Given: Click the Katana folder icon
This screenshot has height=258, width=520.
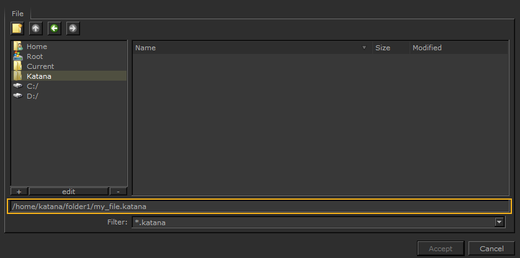Looking at the screenshot, I should coord(17,76).
